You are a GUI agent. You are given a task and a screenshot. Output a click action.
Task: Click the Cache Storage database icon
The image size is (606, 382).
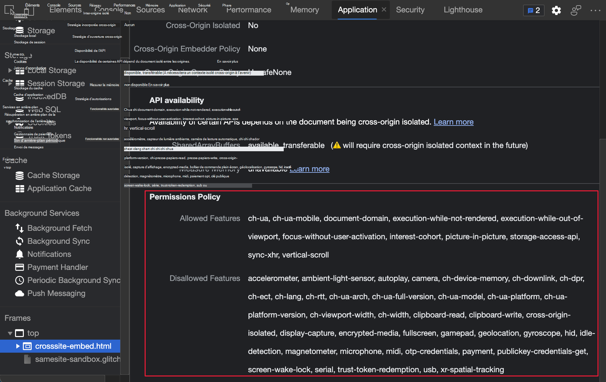[x=20, y=175]
